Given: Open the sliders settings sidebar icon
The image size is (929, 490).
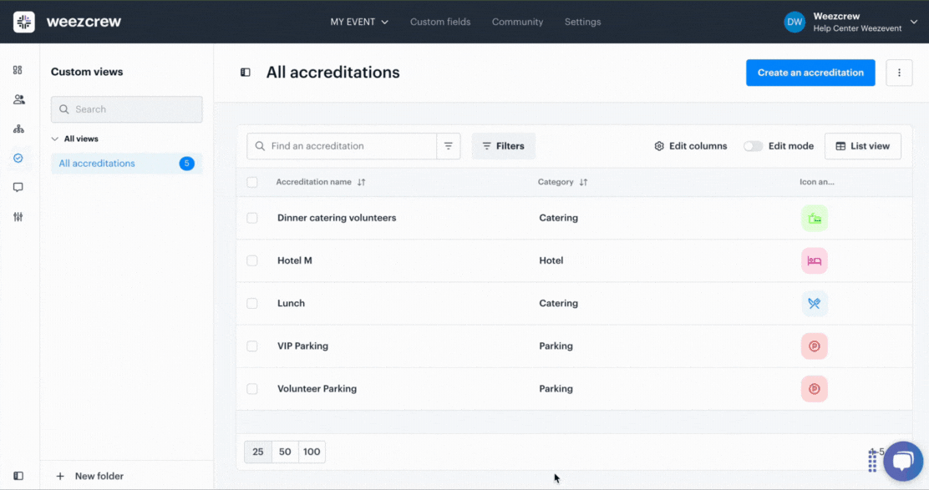Looking at the screenshot, I should [18, 216].
